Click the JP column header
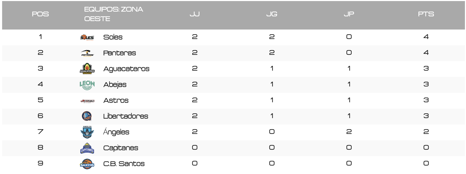The height and width of the screenshot is (174, 466). coord(349,14)
